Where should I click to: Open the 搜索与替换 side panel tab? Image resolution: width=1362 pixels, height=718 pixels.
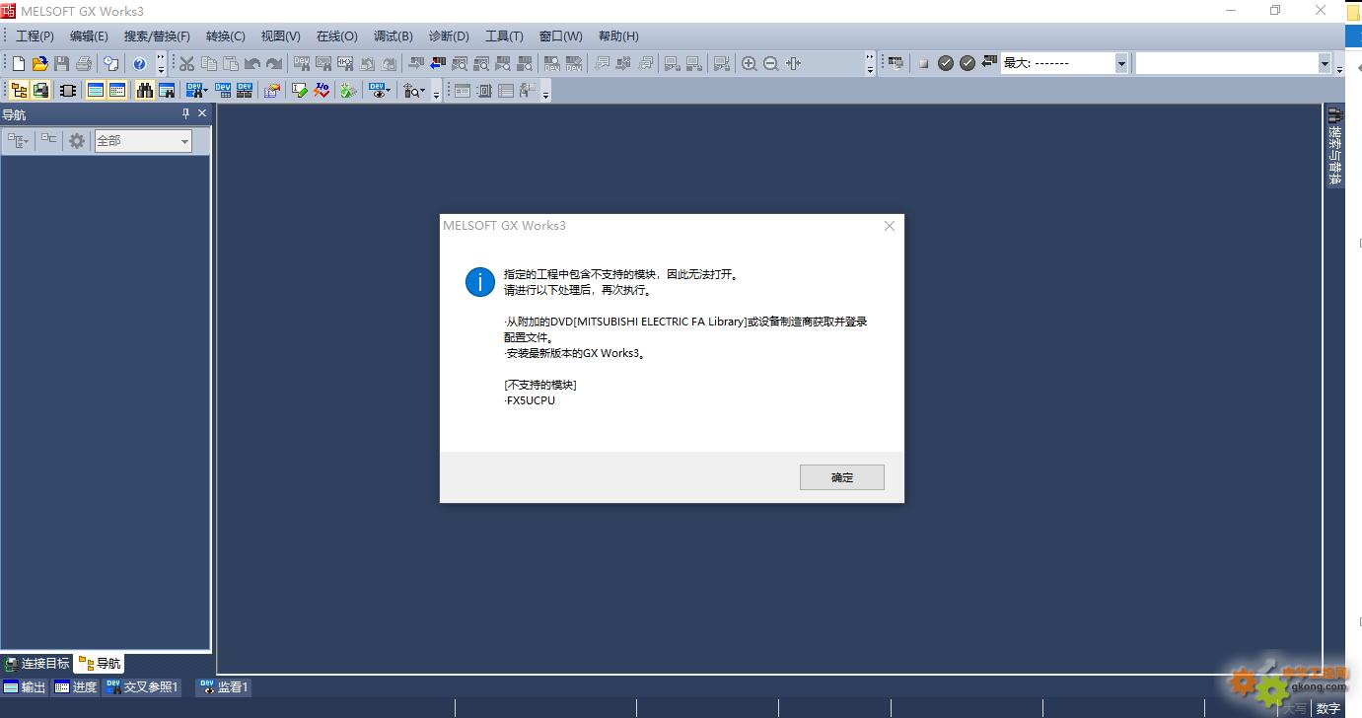1334,147
